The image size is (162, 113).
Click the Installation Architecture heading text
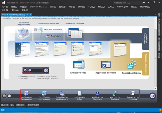(48, 24)
